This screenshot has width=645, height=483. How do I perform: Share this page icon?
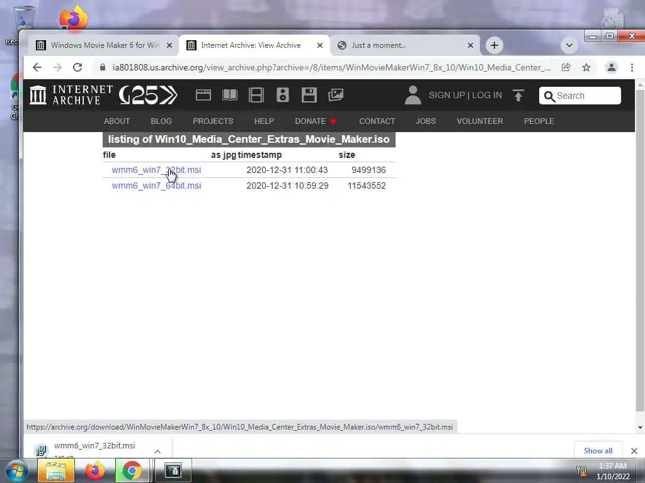pyautogui.click(x=566, y=67)
